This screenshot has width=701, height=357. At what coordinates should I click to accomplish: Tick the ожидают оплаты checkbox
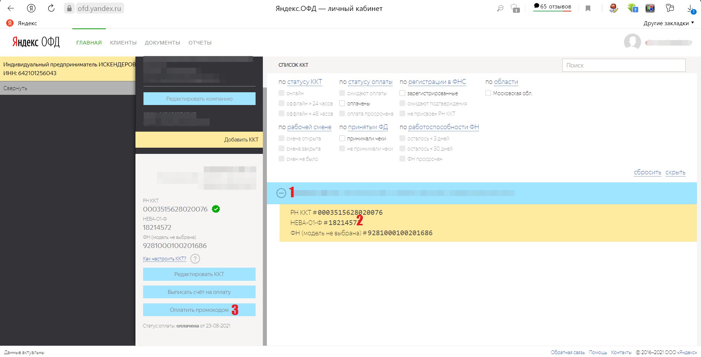click(x=342, y=93)
